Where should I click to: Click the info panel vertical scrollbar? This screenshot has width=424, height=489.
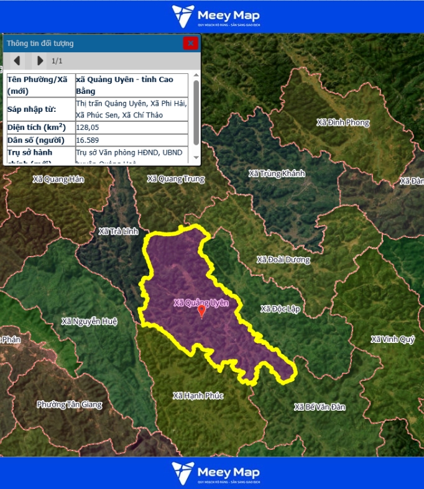(196, 112)
